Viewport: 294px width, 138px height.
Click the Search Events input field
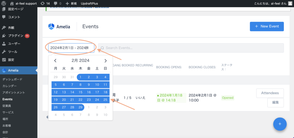(191, 48)
